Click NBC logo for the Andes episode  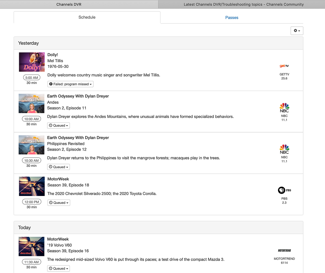pos(284,108)
